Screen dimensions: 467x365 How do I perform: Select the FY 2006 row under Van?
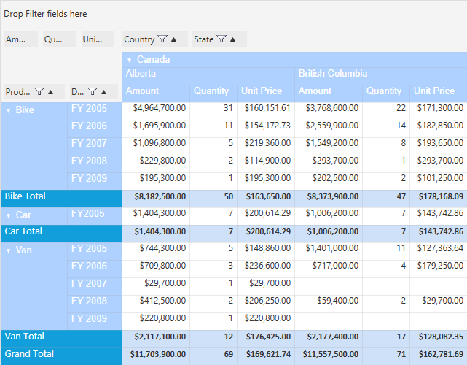coord(95,269)
